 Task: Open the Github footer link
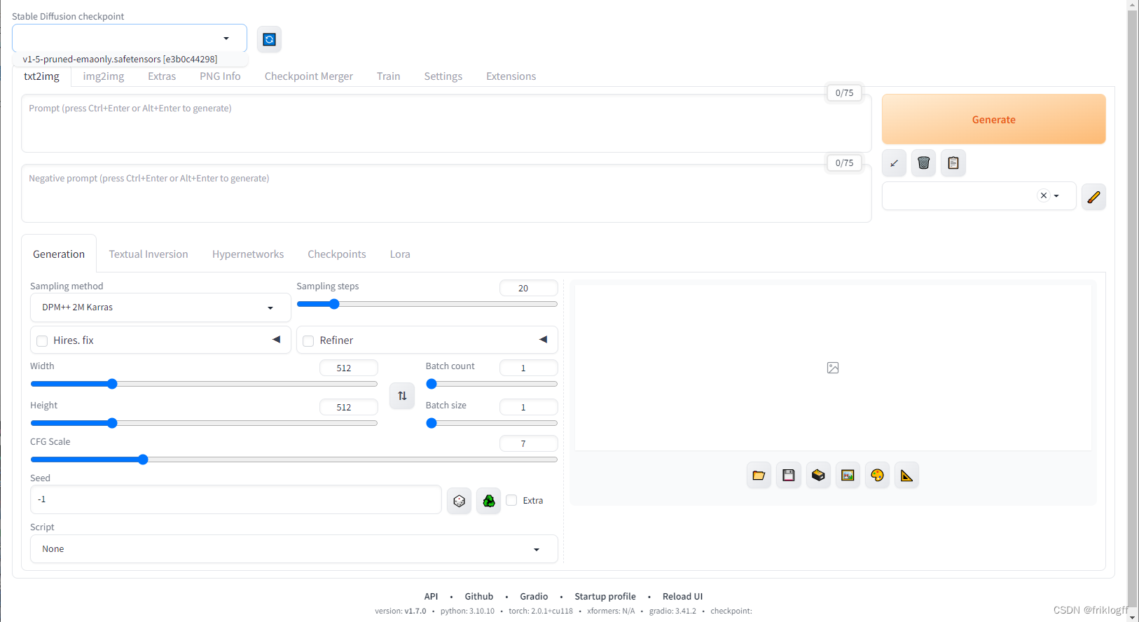pyautogui.click(x=479, y=597)
